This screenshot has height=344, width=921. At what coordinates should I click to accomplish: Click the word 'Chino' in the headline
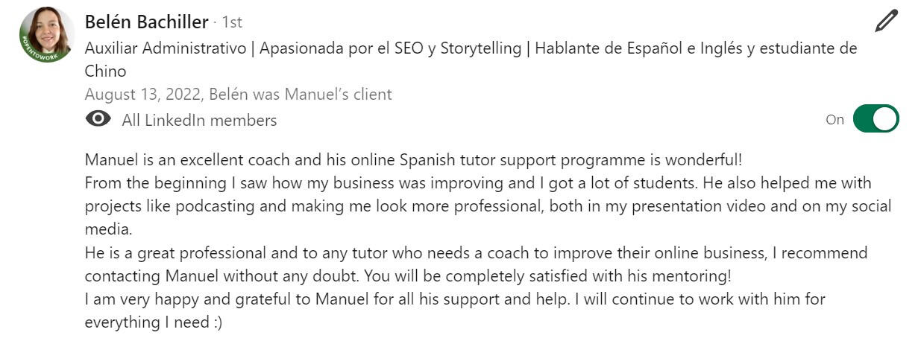coord(105,71)
